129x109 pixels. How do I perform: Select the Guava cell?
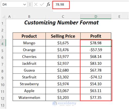tap(29, 70)
